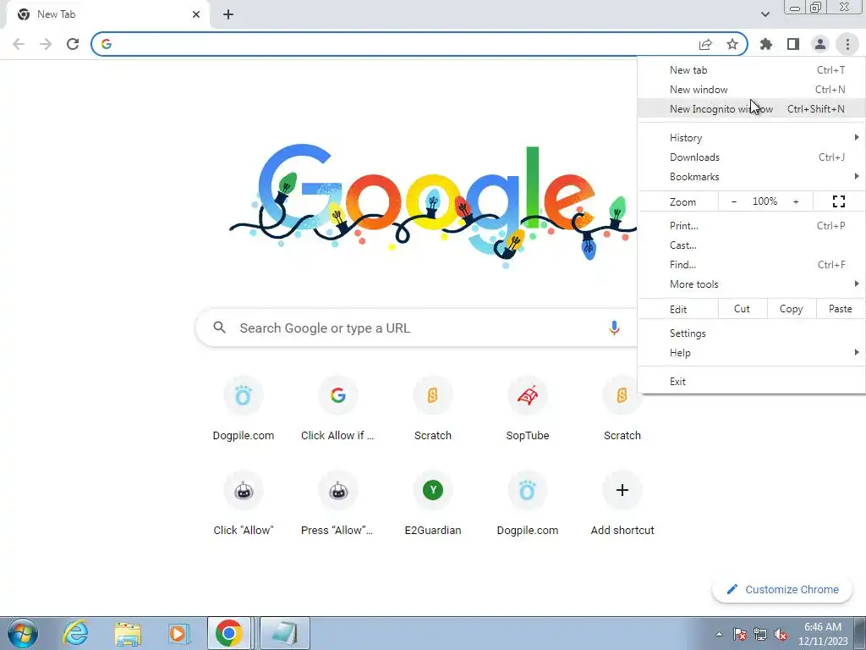This screenshot has width=866, height=650.
Task: Select New tab from the menu
Action: pos(751,70)
